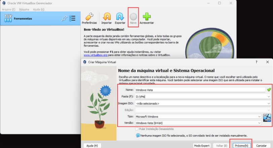This screenshot has height=148, width=273.
Task: Click the Modo Expert button
Action: tap(202, 146)
